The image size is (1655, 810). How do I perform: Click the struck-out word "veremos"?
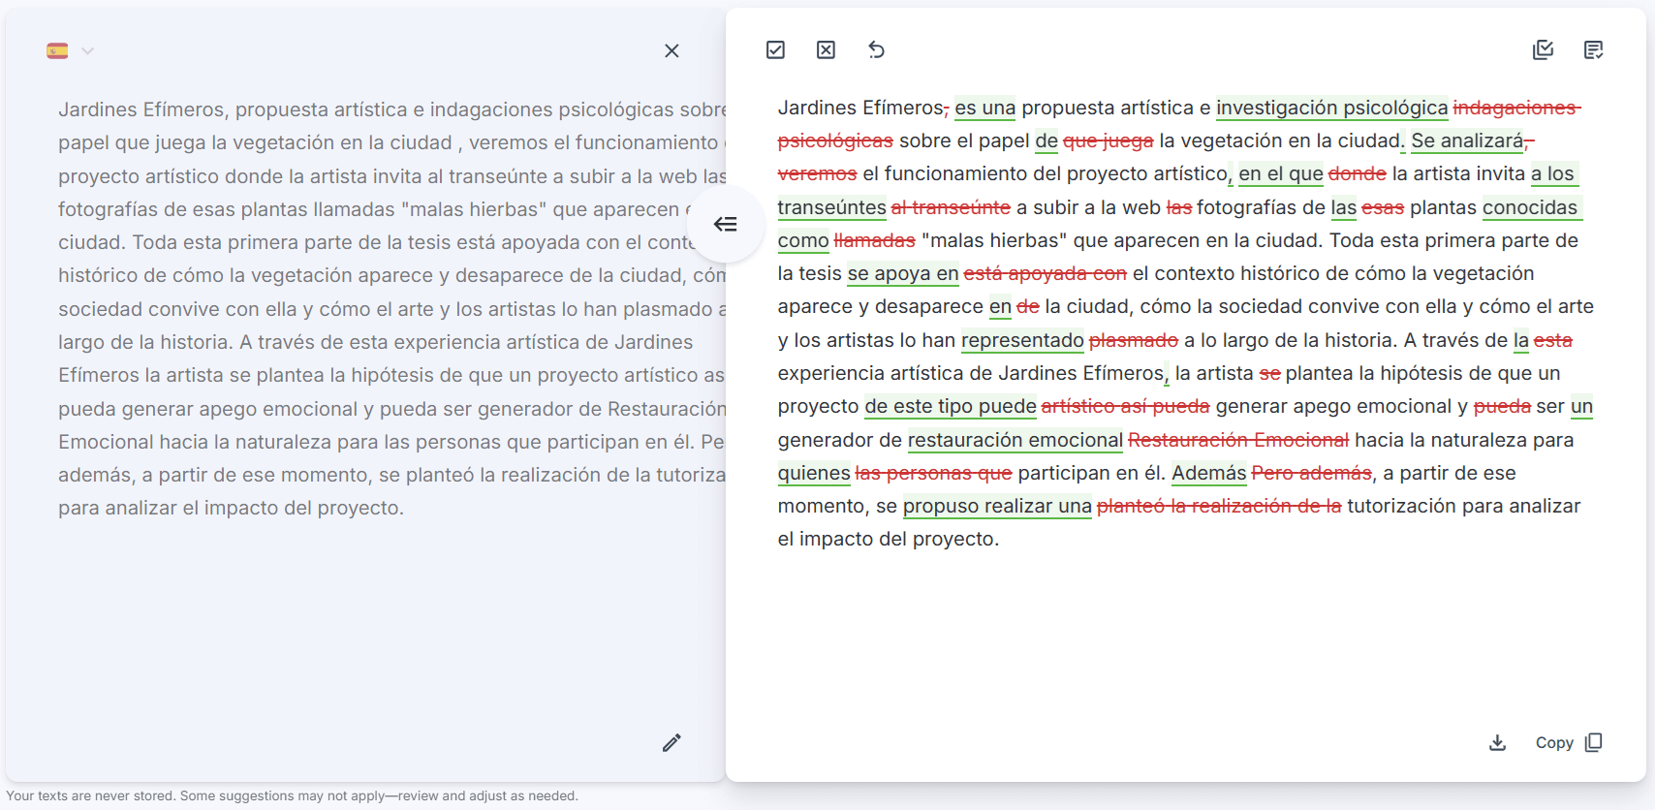click(817, 174)
